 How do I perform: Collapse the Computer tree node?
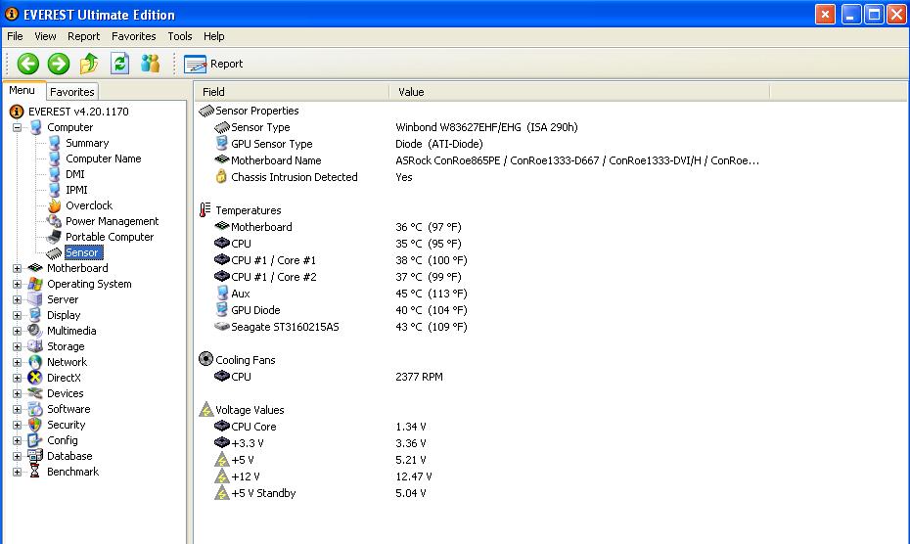tap(17, 127)
